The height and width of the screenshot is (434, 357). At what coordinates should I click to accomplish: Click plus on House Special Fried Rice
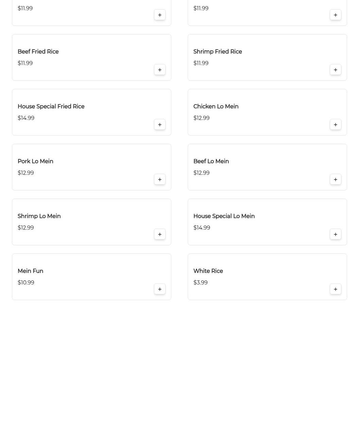pyautogui.click(x=160, y=125)
